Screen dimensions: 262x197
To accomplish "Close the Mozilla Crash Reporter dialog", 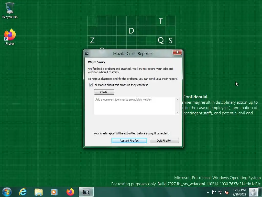I will point(177,52).
